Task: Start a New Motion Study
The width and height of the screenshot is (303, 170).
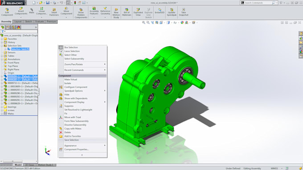Action: 116,13
